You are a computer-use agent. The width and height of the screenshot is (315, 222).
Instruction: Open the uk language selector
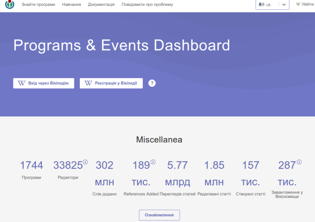(268, 4)
